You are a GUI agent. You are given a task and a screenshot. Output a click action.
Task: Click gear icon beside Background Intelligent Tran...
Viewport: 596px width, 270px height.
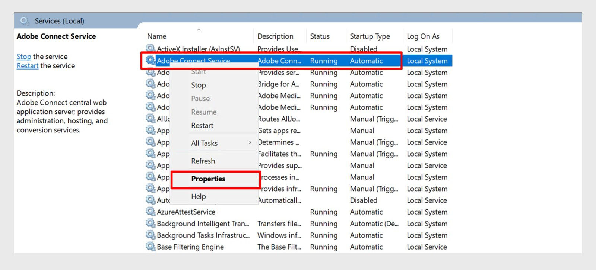click(x=150, y=223)
